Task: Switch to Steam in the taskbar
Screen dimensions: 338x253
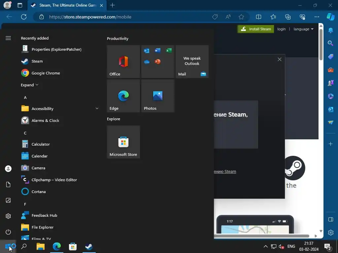Action: point(89,246)
